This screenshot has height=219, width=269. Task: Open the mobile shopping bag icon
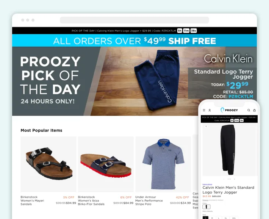(x=255, y=110)
